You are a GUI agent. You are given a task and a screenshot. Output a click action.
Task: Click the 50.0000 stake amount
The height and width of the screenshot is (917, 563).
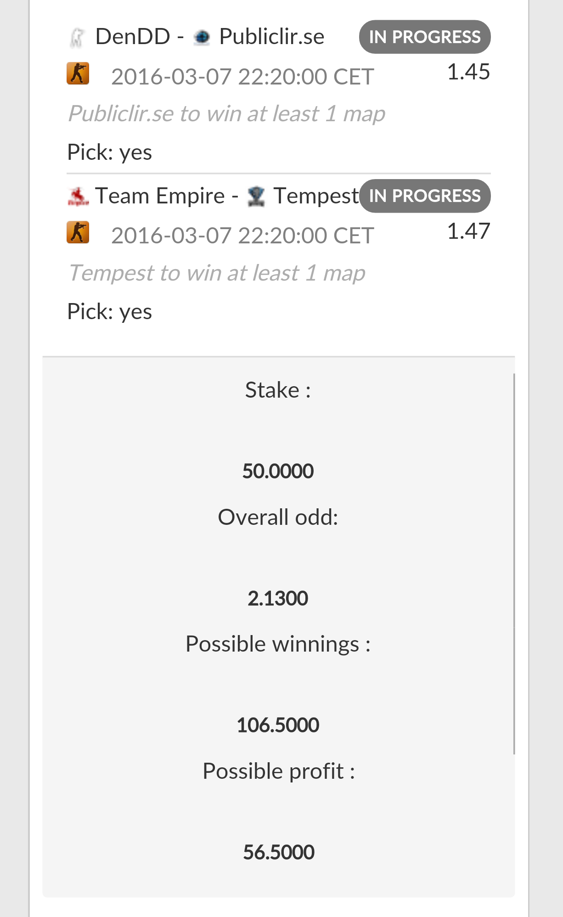[278, 471]
